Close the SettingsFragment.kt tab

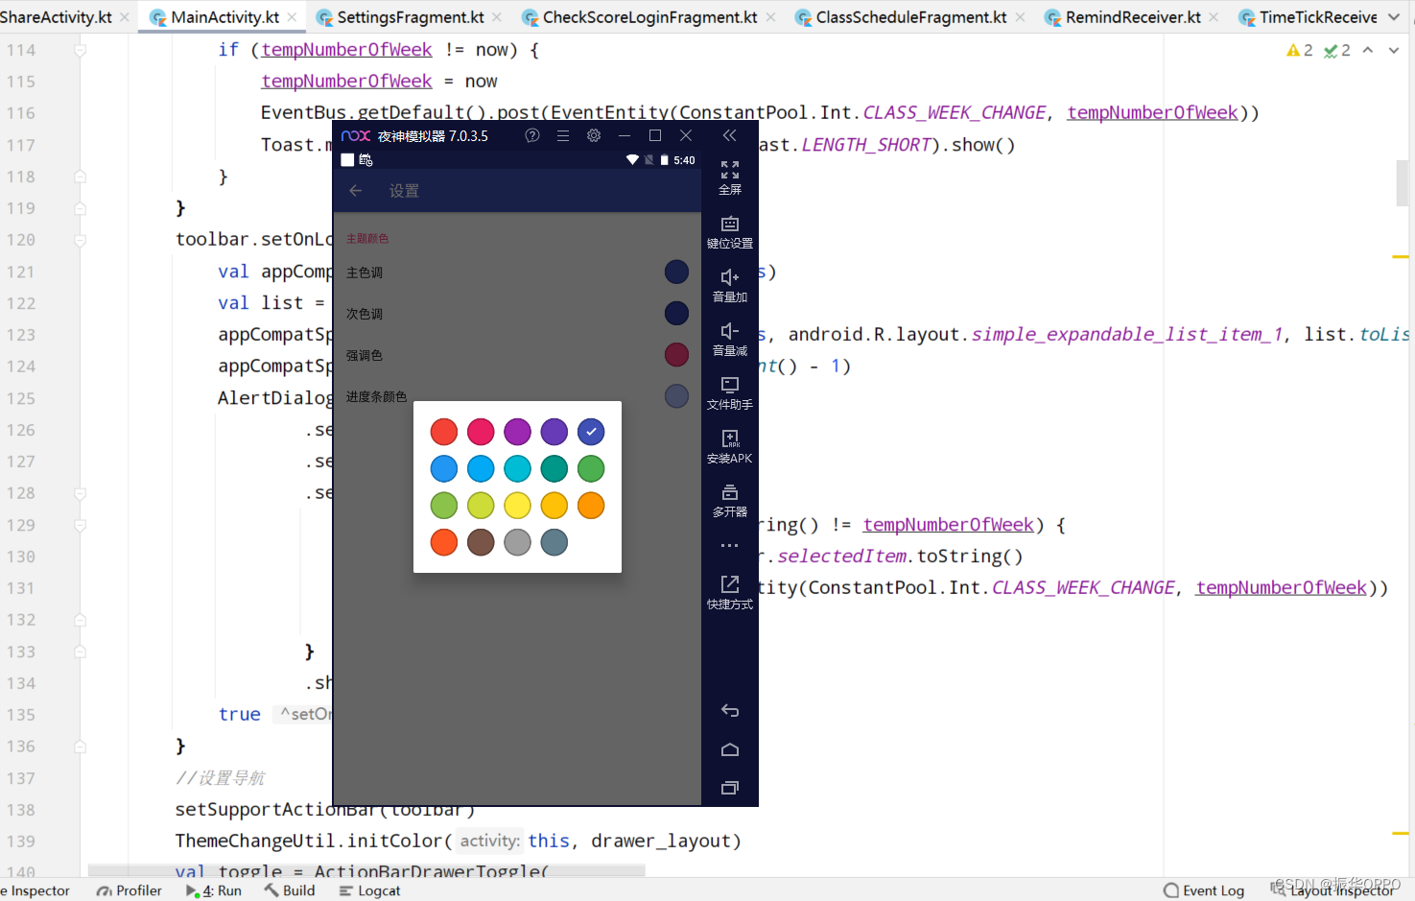point(497,17)
